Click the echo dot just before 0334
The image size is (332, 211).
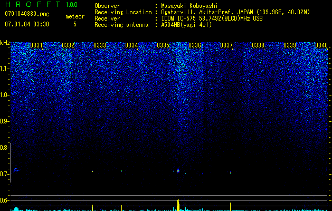[x=121, y=171]
